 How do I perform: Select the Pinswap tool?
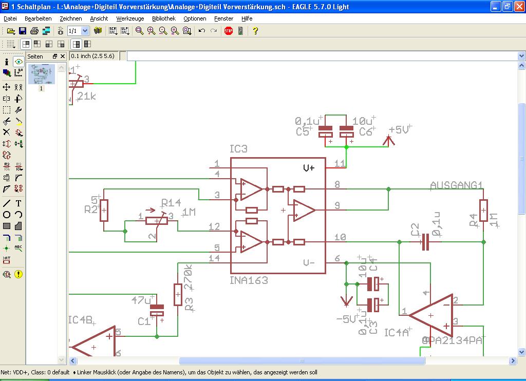coord(6,144)
